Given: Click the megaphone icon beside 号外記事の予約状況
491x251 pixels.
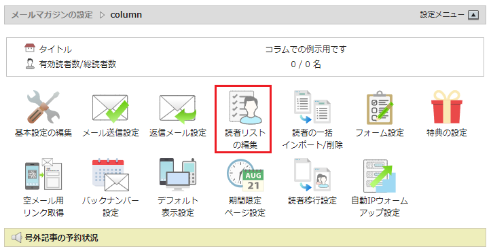Looking at the screenshot, I should pos(16,237).
